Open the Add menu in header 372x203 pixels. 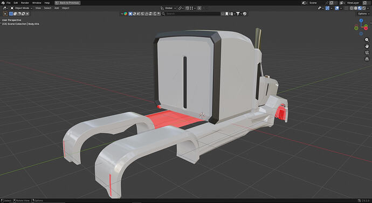[57, 8]
